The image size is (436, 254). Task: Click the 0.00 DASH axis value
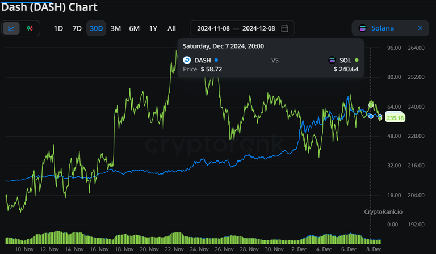pyautogui.click(x=392, y=225)
